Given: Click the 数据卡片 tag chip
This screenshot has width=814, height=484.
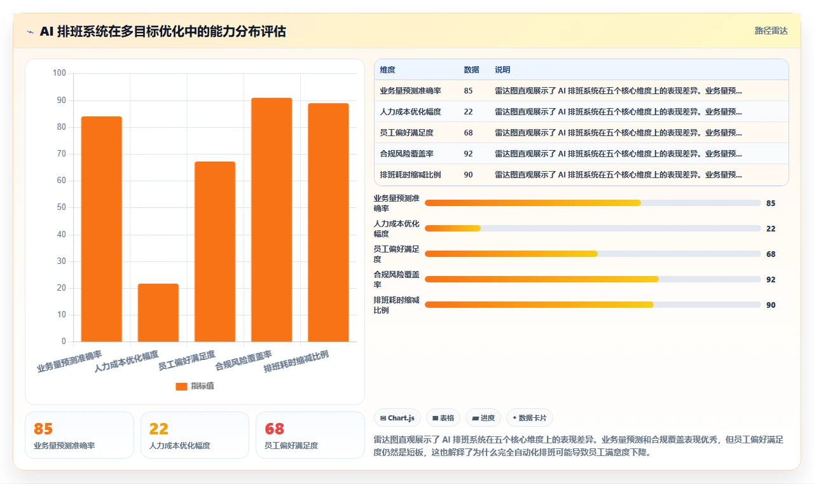Looking at the screenshot, I should point(530,418).
